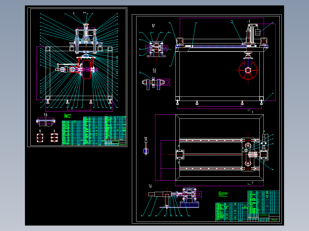Select the motor gearbox right of plan view
The image size is (309, 231).
[x=264, y=148]
